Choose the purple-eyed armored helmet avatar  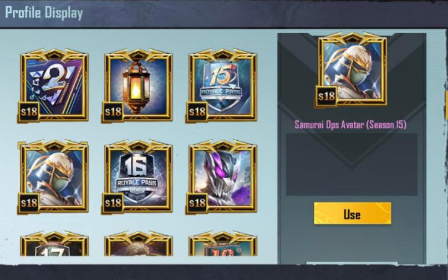click(x=222, y=177)
